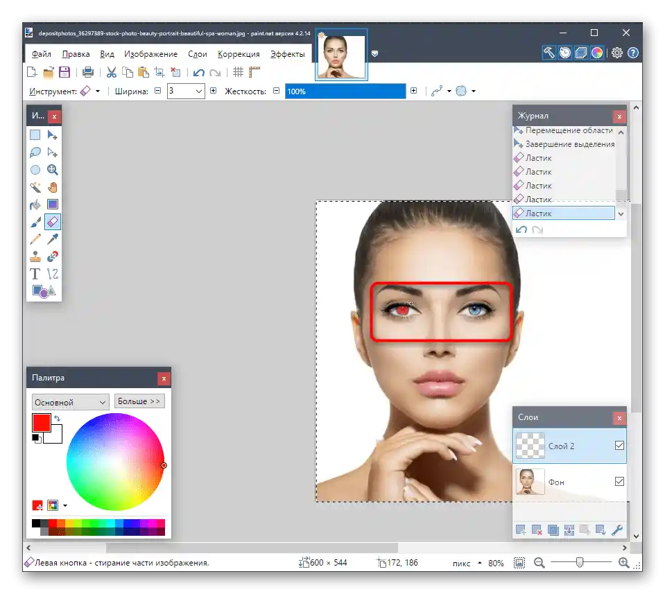Viewport: 665px width, 594px height.
Task: Click the open image thumbnail tab
Action: (x=340, y=55)
